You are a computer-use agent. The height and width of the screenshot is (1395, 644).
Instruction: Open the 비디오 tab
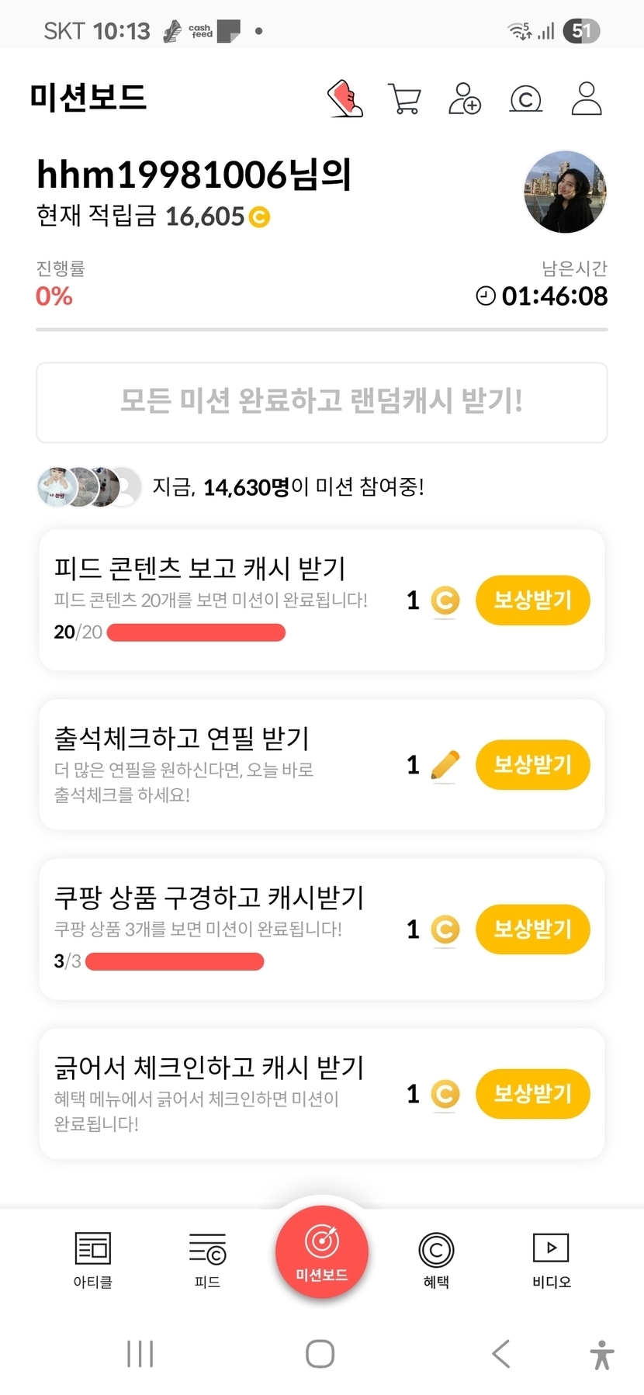pos(551,1259)
